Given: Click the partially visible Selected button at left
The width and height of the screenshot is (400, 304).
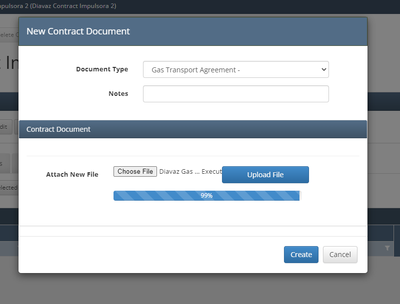Looking at the screenshot, I should [x=8, y=188].
